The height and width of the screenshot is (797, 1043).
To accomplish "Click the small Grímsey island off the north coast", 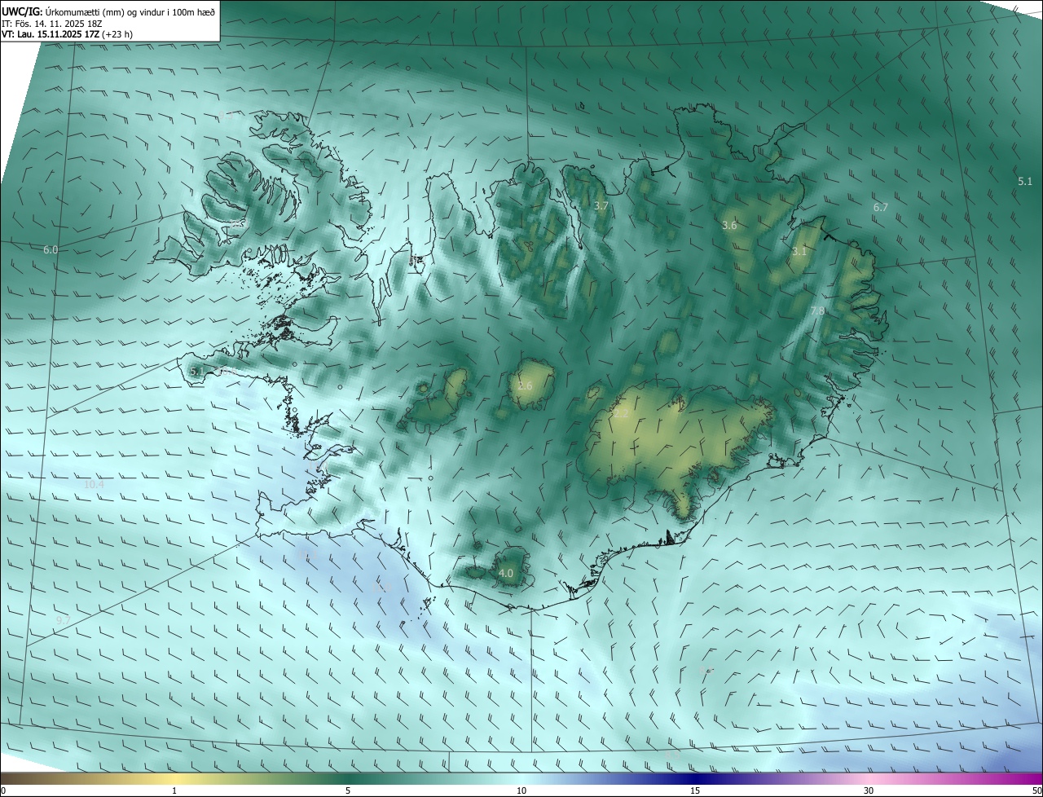I will (583, 105).
